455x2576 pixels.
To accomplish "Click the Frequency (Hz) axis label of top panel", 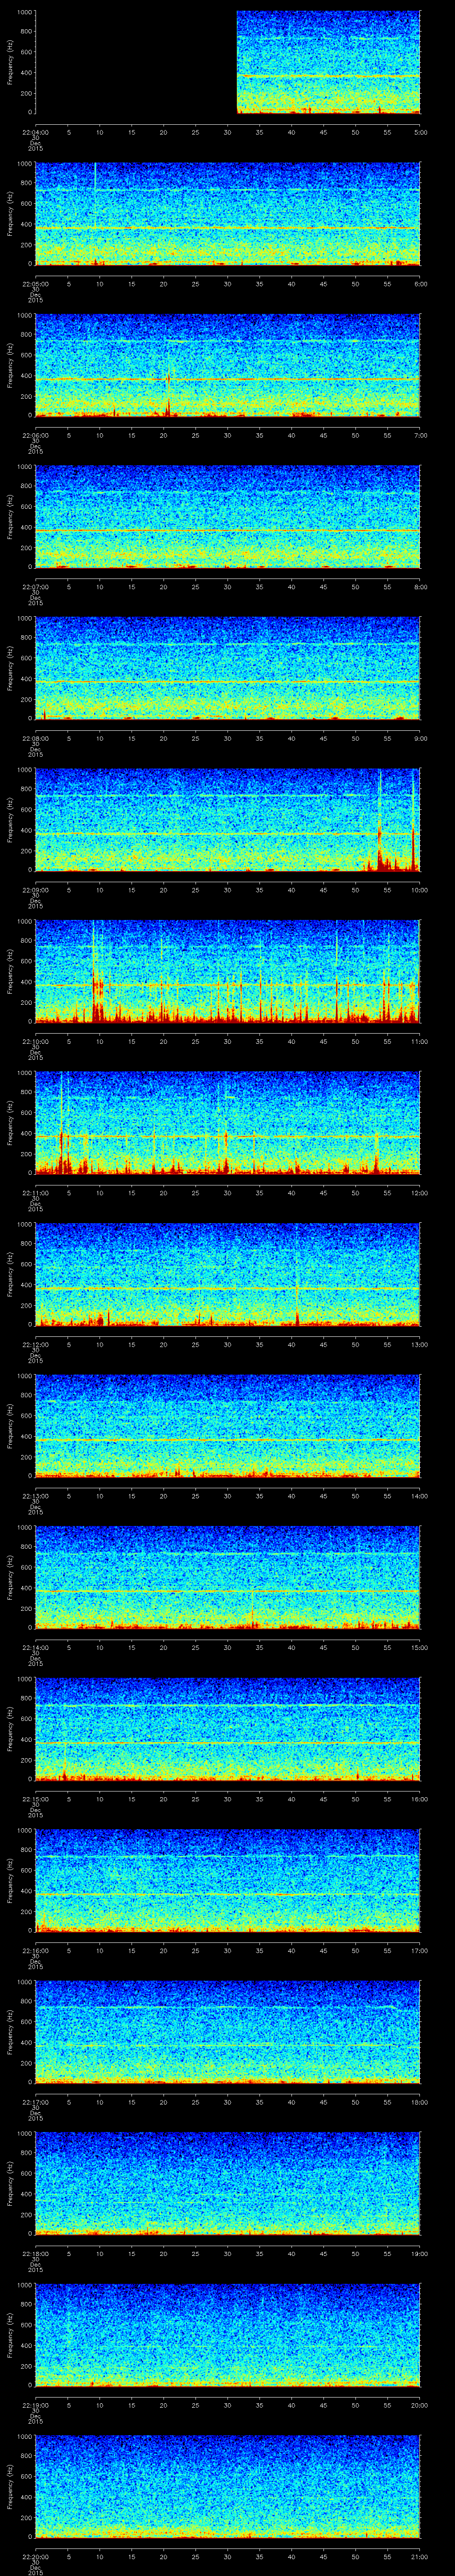I will point(11,62).
